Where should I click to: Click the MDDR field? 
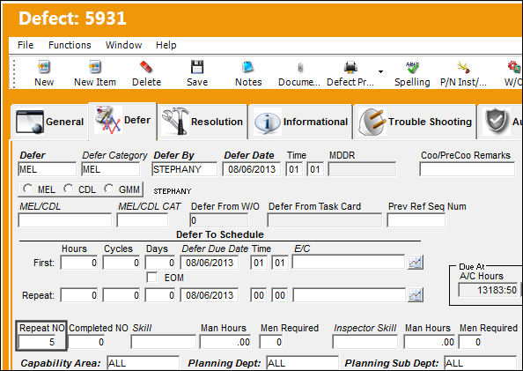(362, 169)
